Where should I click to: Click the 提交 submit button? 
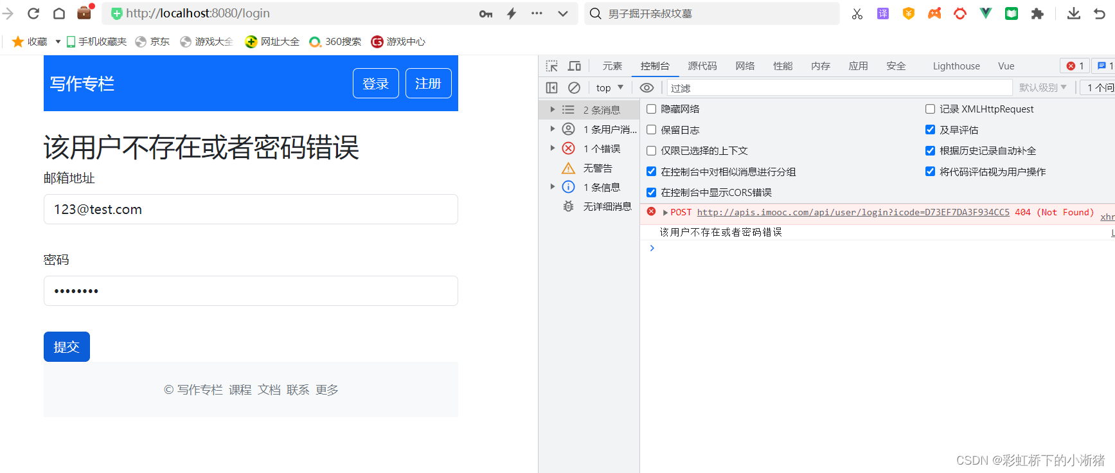click(x=67, y=347)
